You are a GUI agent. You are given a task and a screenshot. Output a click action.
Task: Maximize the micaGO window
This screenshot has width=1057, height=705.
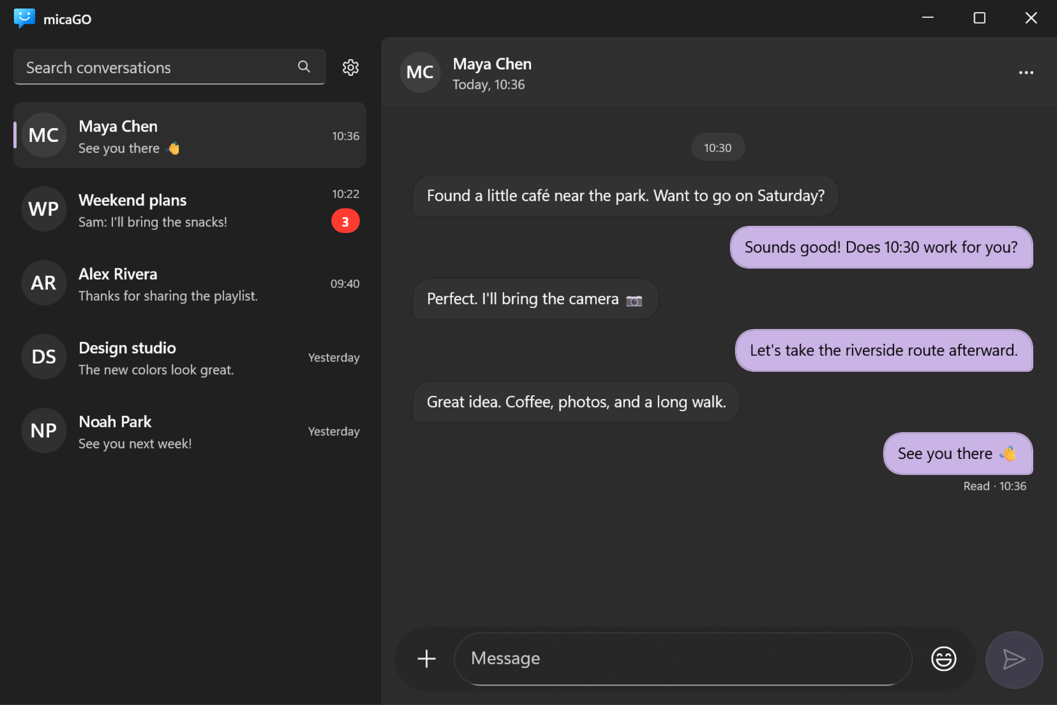(x=980, y=18)
